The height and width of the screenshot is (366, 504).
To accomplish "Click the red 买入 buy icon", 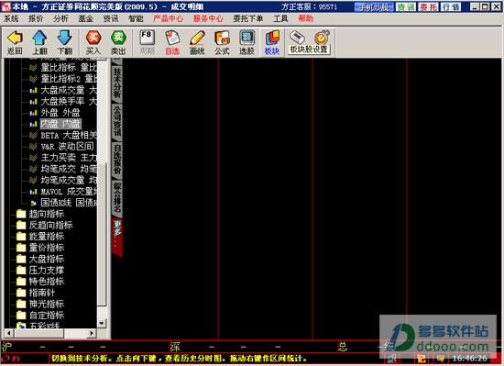I will (x=93, y=42).
